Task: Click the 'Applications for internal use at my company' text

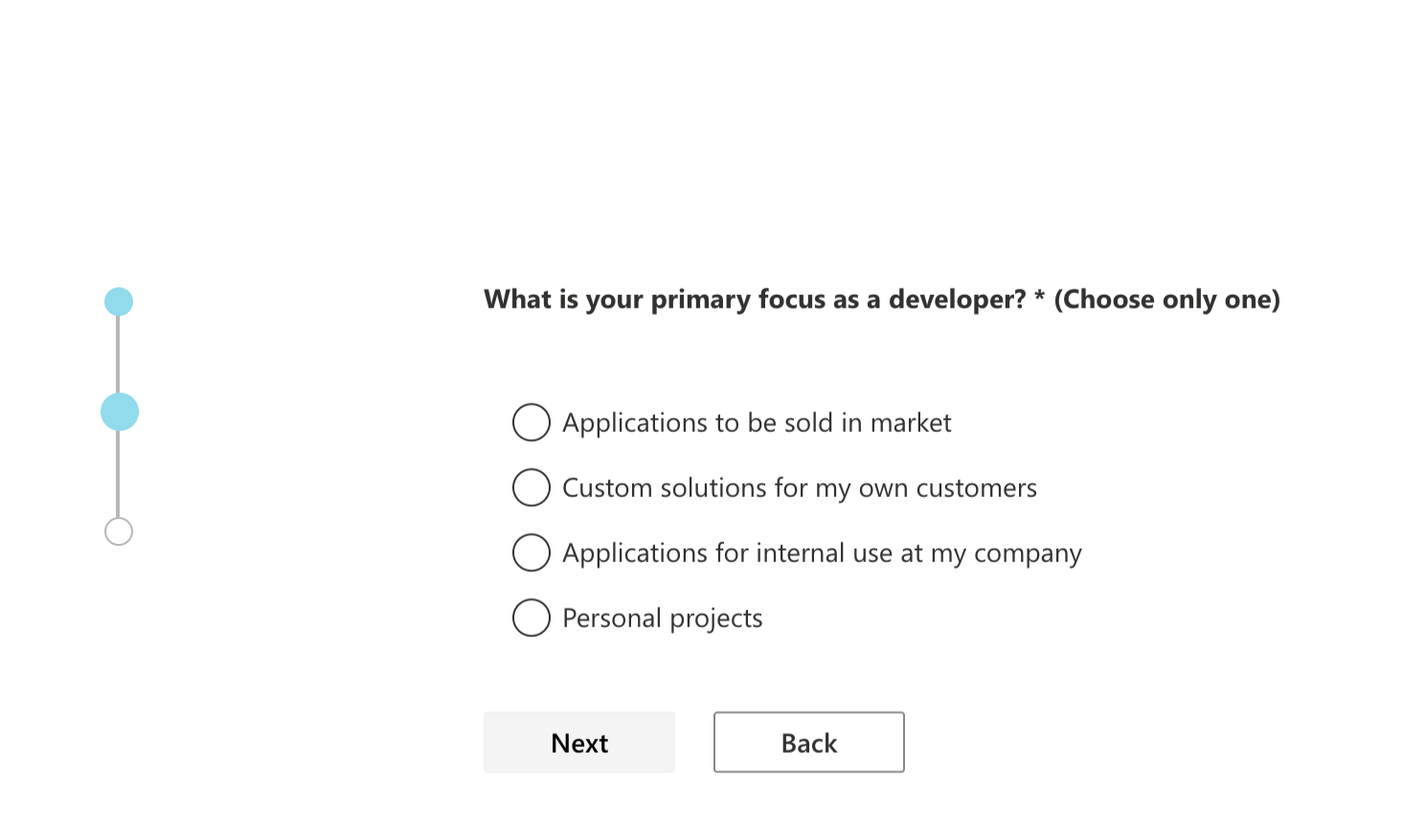Action: pyautogui.click(x=822, y=554)
